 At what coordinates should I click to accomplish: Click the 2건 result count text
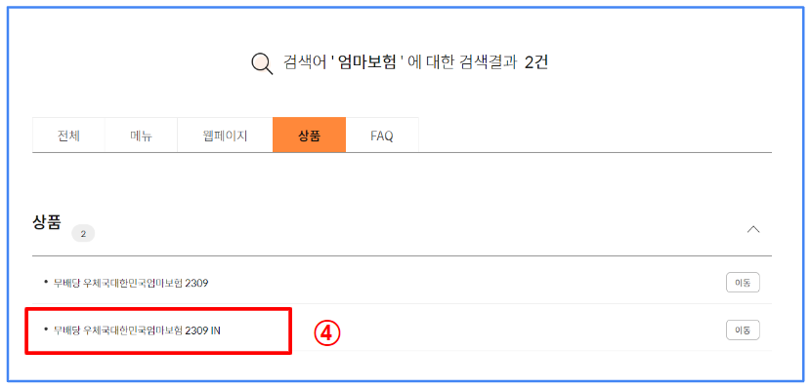click(535, 62)
